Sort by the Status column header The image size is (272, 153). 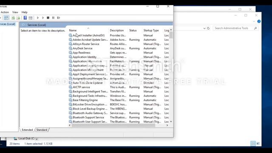(135, 30)
